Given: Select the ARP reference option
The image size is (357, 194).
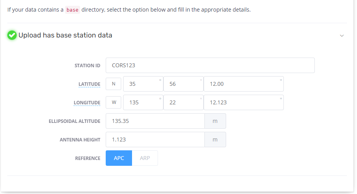Looking at the screenshot, I should [x=145, y=158].
